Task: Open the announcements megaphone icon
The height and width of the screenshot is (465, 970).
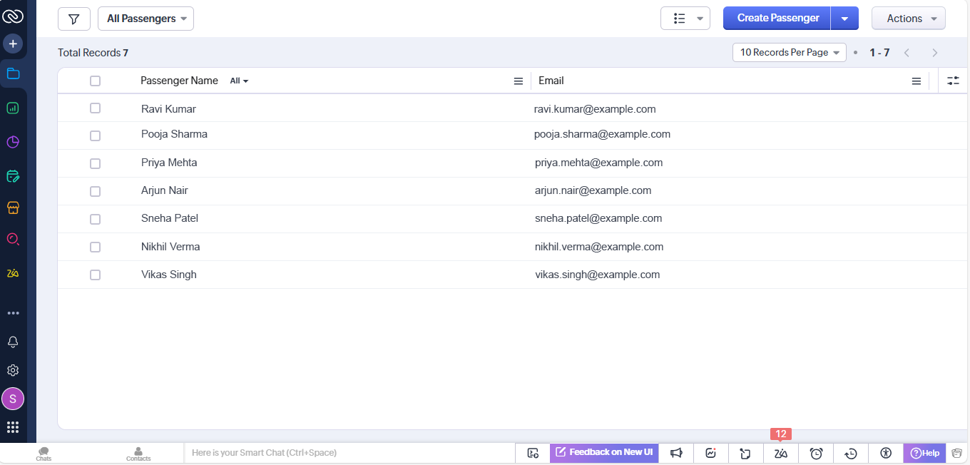Action: (x=676, y=453)
